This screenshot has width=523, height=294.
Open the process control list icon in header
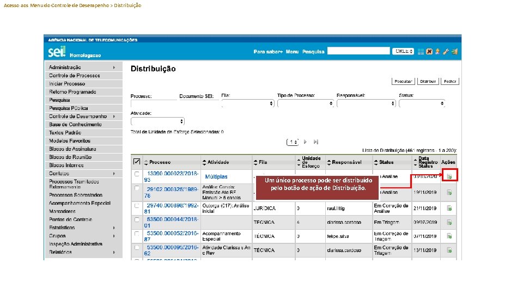(421, 52)
